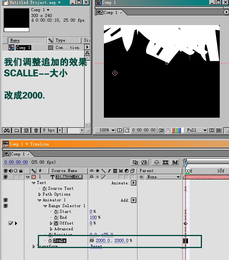The height and width of the screenshot is (260, 229).
Task: Click the RGB channels button in Comp window
Action: (x=178, y=130)
